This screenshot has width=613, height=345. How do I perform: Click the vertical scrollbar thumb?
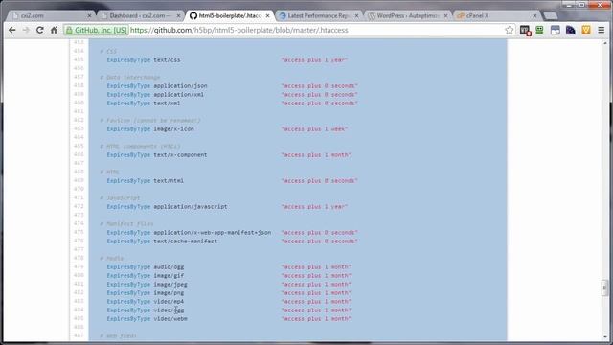[x=604, y=288]
